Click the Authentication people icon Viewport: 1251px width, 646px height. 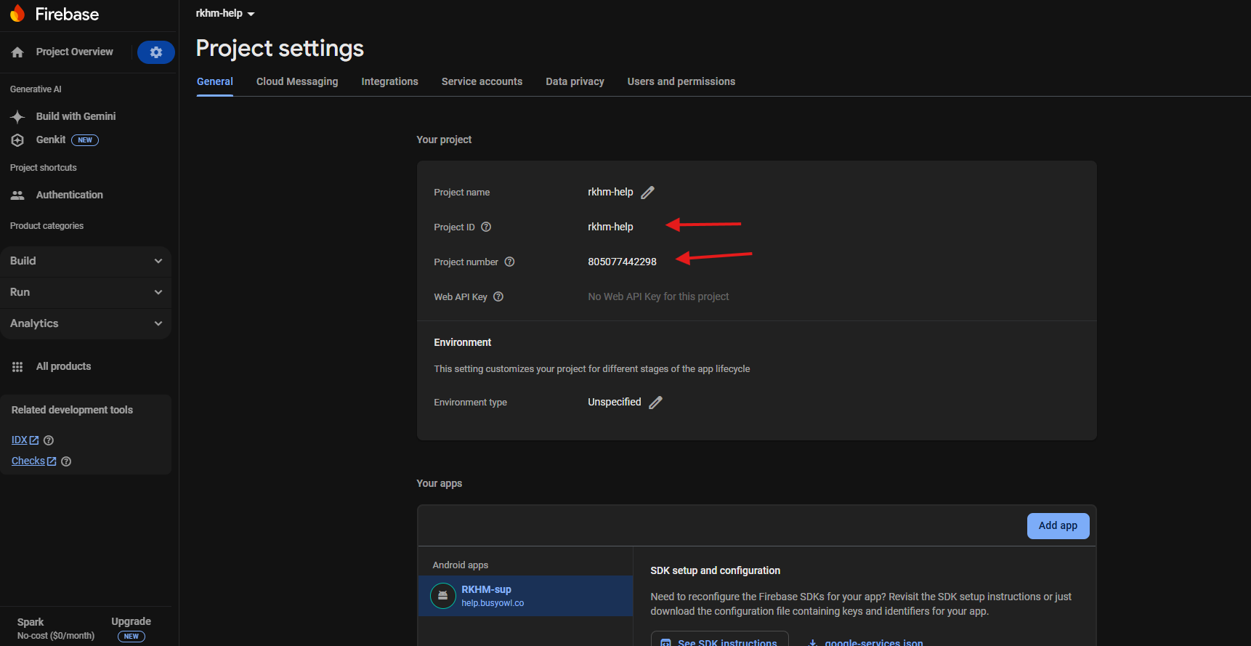[x=17, y=195]
